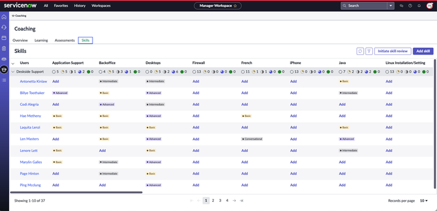
Task: Open the chat conversations icon in header
Action: point(401,6)
